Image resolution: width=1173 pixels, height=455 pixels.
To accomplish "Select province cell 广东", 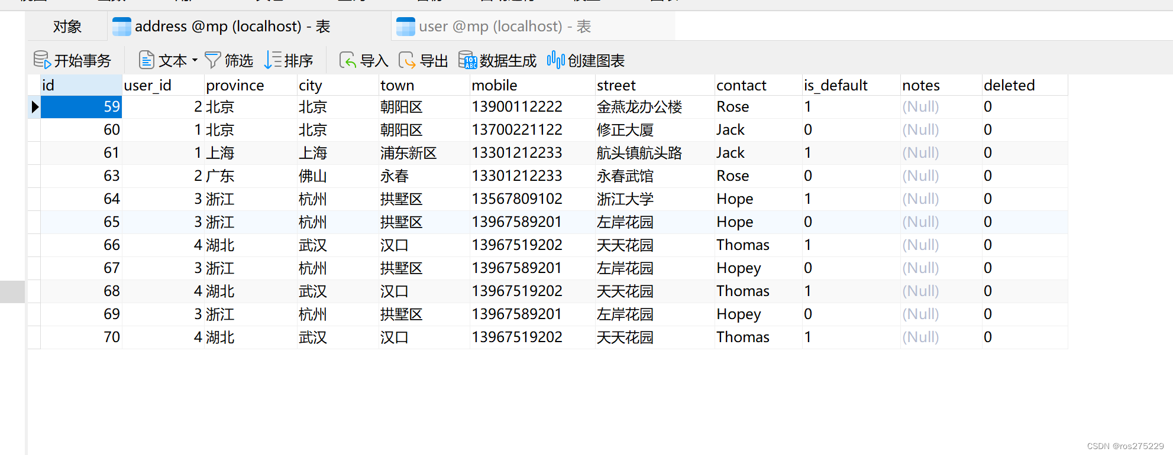I will (x=251, y=176).
